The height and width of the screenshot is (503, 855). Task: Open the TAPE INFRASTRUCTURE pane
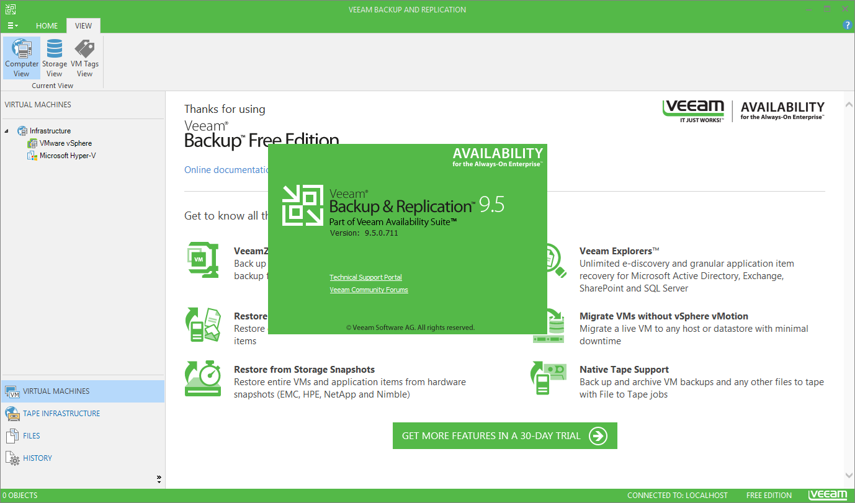(x=83, y=414)
